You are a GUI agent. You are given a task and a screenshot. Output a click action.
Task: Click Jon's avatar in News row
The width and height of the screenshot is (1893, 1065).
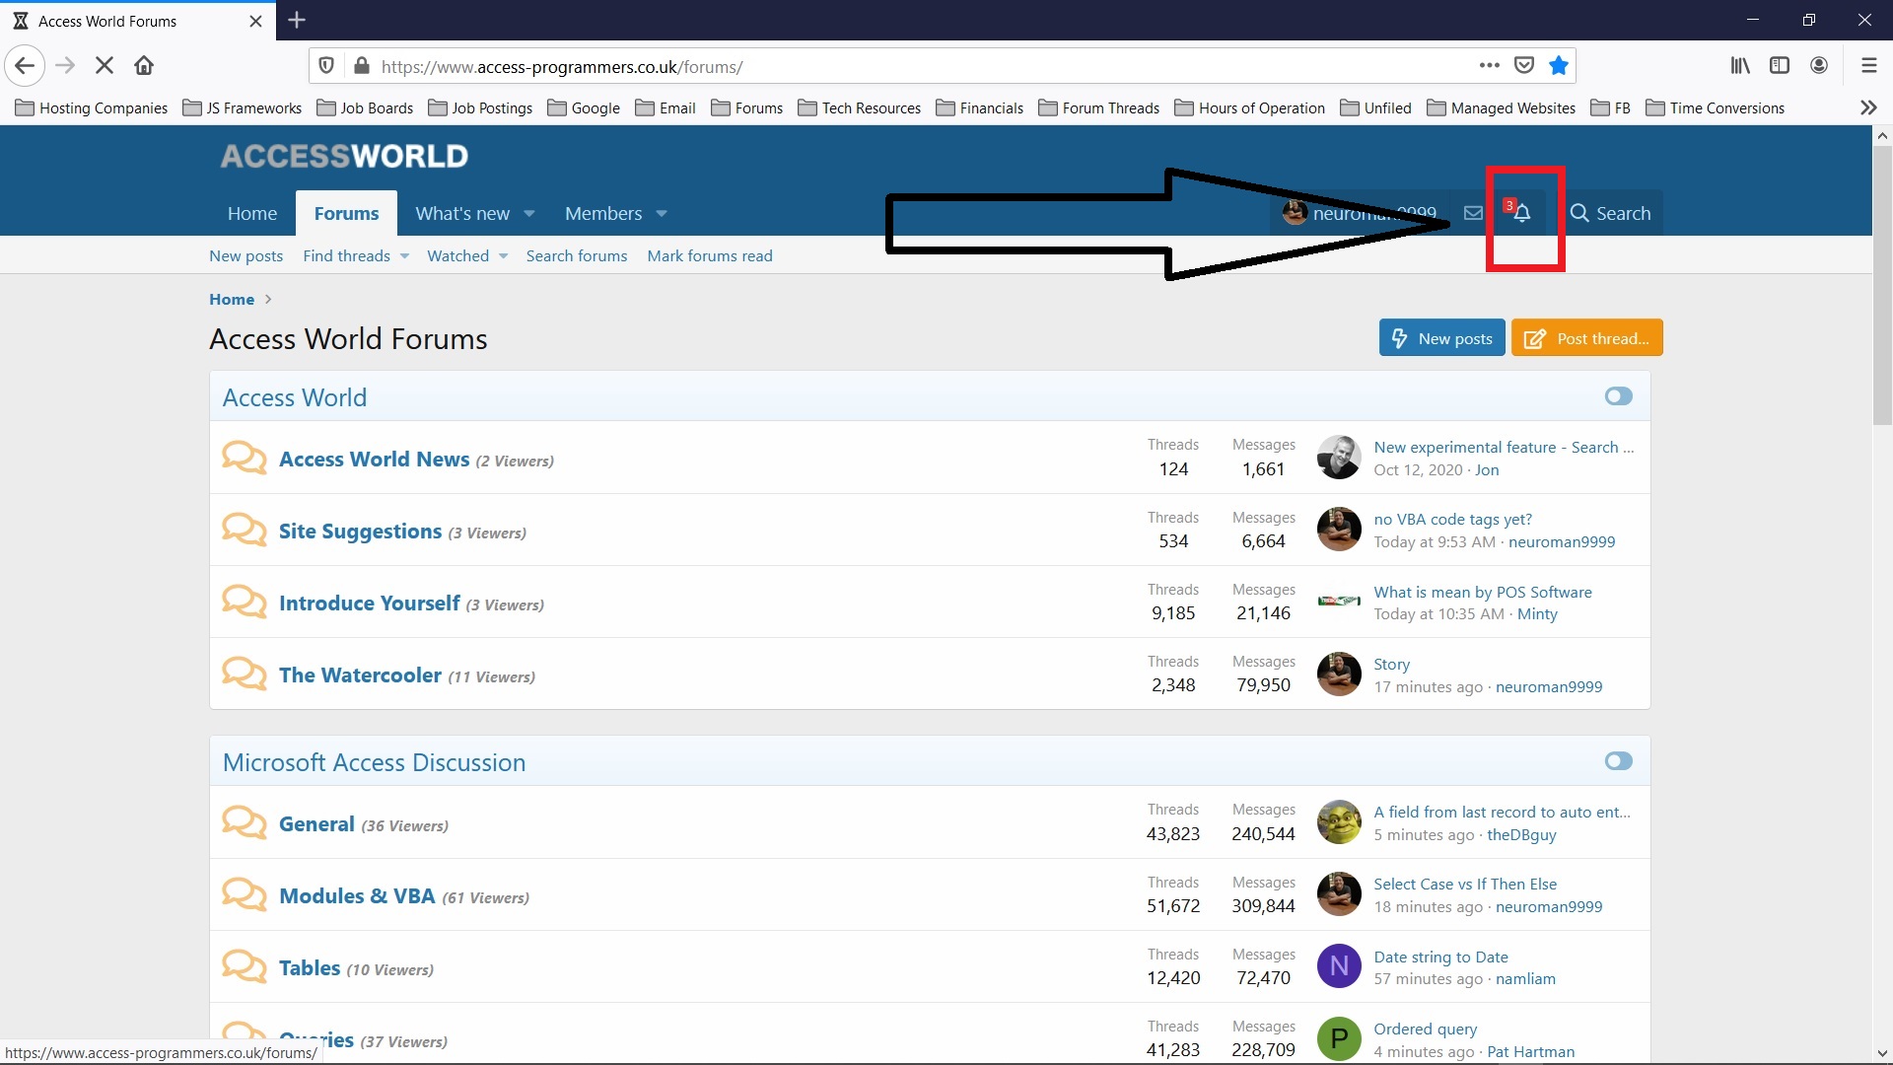(x=1339, y=458)
